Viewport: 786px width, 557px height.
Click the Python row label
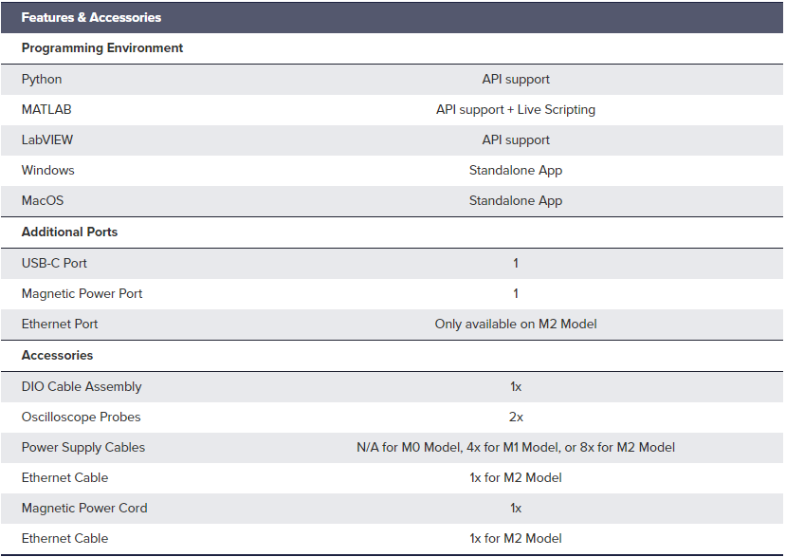point(42,80)
